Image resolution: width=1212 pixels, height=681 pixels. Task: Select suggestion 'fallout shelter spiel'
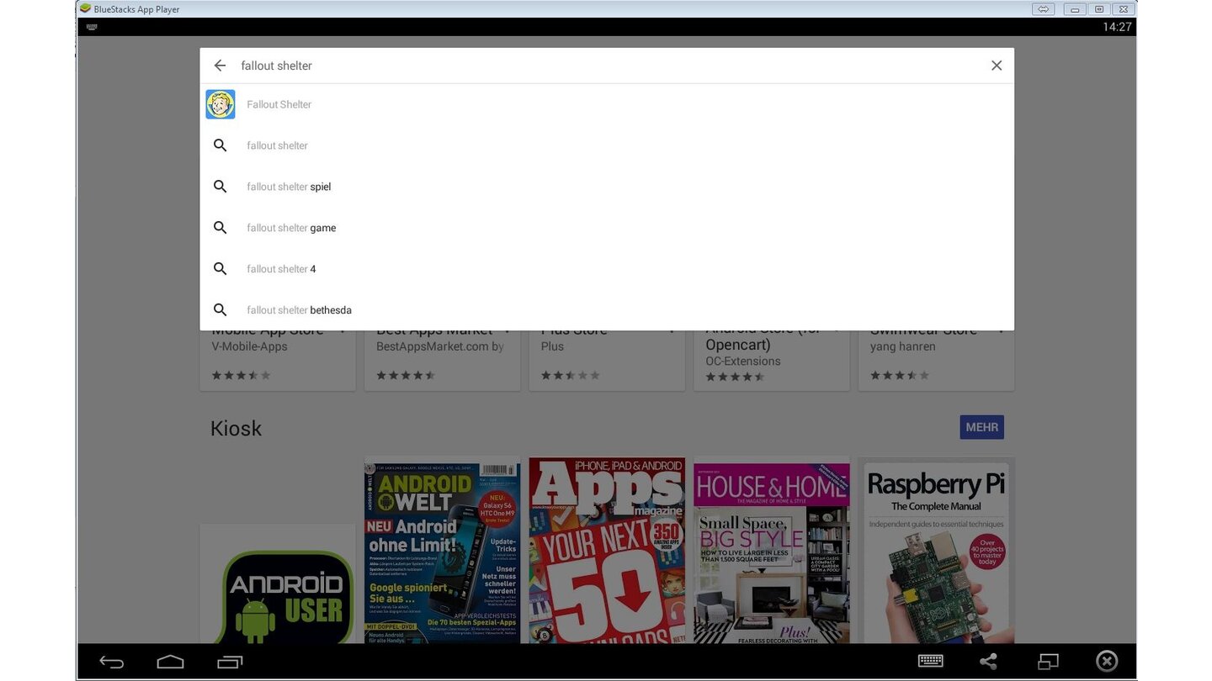click(607, 187)
